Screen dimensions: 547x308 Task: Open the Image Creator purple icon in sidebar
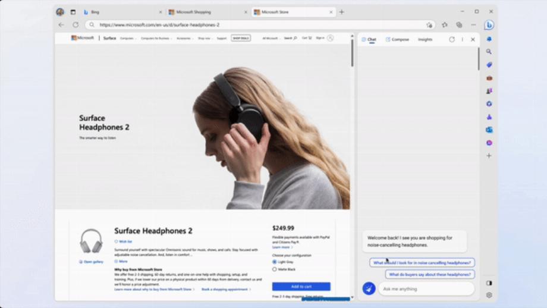489,143
